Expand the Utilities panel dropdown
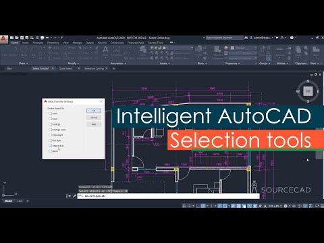Viewport: 324px width, 243px height. click(282, 63)
